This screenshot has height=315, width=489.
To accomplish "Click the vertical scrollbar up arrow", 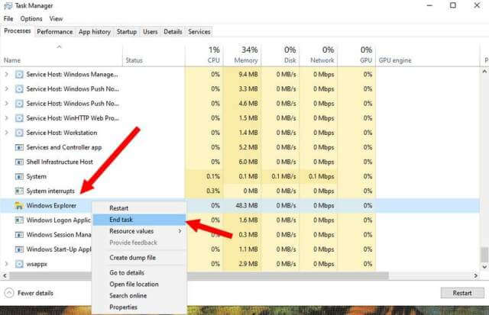I will pos(484,72).
